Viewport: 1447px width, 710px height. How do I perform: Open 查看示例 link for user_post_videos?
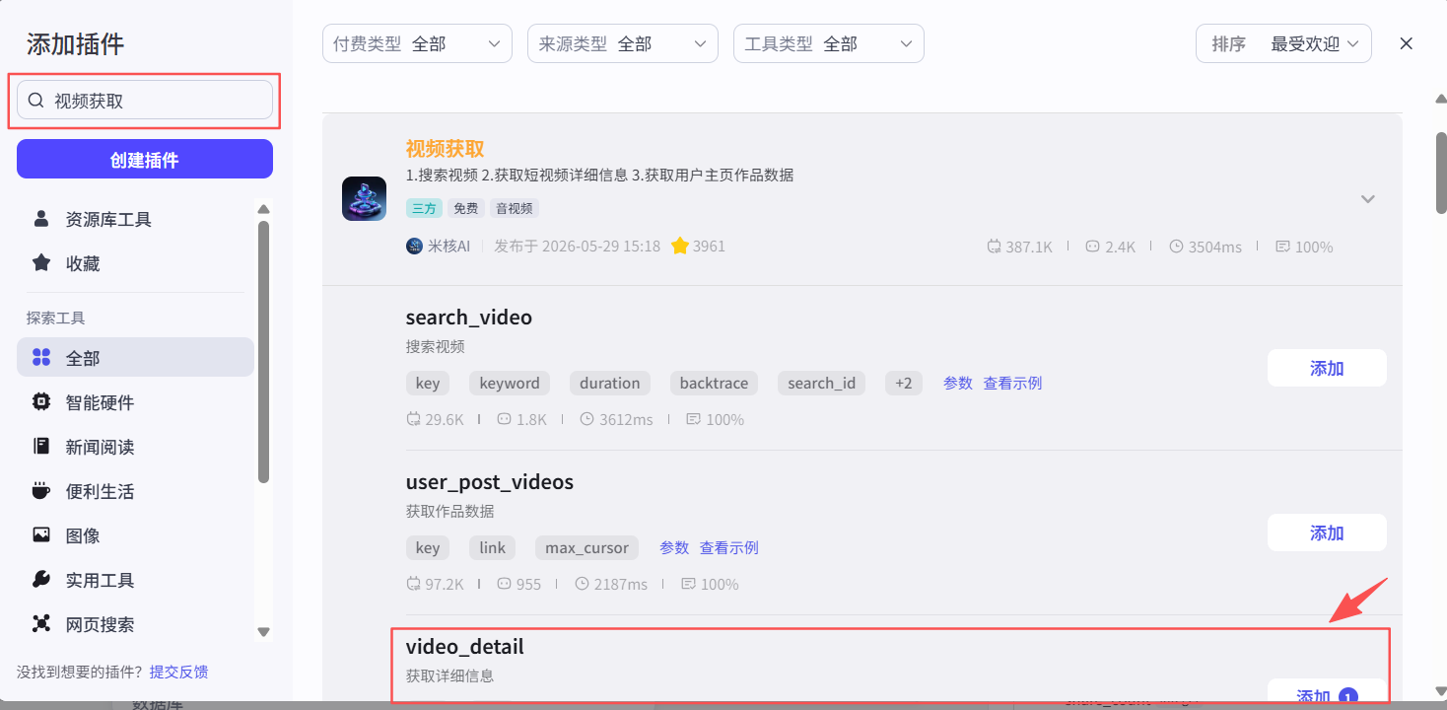tap(729, 547)
